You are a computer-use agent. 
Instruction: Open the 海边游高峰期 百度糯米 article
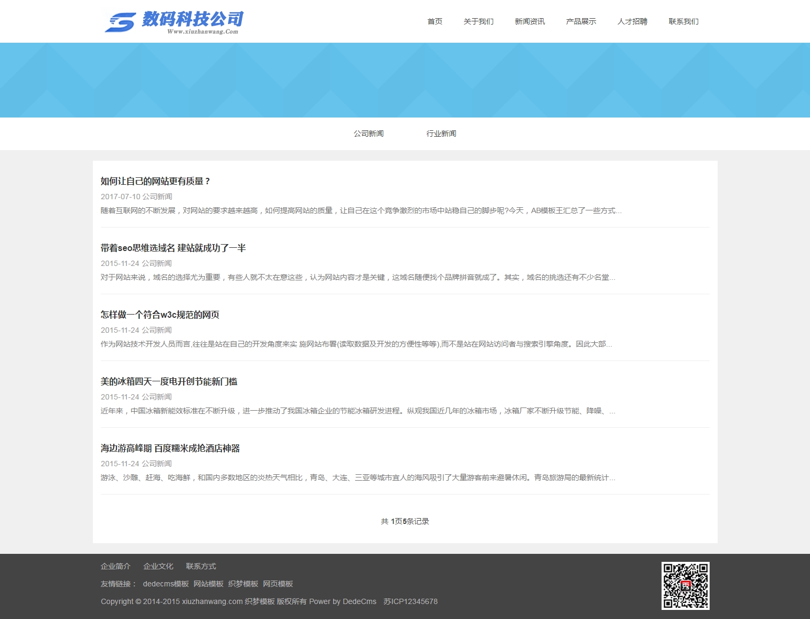(170, 449)
